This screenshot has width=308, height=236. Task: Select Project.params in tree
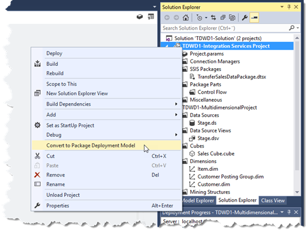click(x=207, y=54)
